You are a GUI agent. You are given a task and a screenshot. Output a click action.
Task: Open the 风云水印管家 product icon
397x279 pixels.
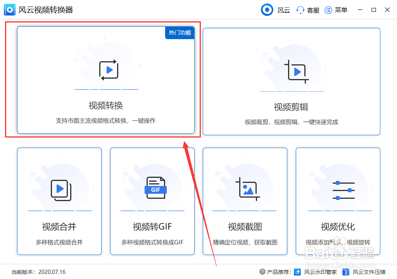pyautogui.click(x=298, y=272)
